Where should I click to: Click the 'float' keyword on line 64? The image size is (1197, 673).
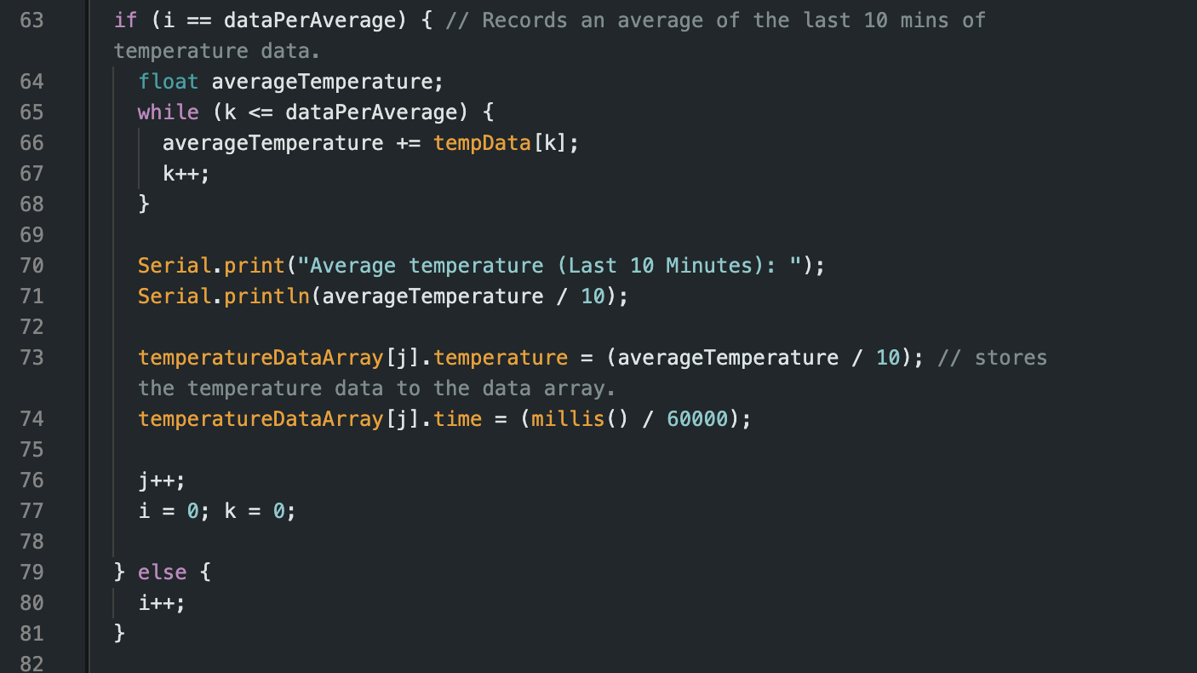tap(168, 82)
